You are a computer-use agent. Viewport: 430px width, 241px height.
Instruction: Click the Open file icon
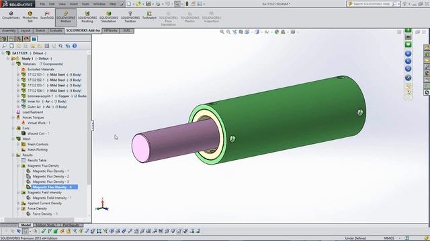click(138, 4)
